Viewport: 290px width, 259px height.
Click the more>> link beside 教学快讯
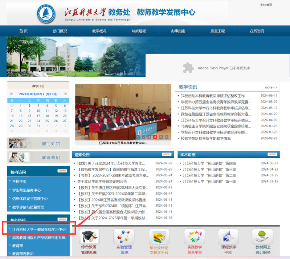(x=270, y=87)
